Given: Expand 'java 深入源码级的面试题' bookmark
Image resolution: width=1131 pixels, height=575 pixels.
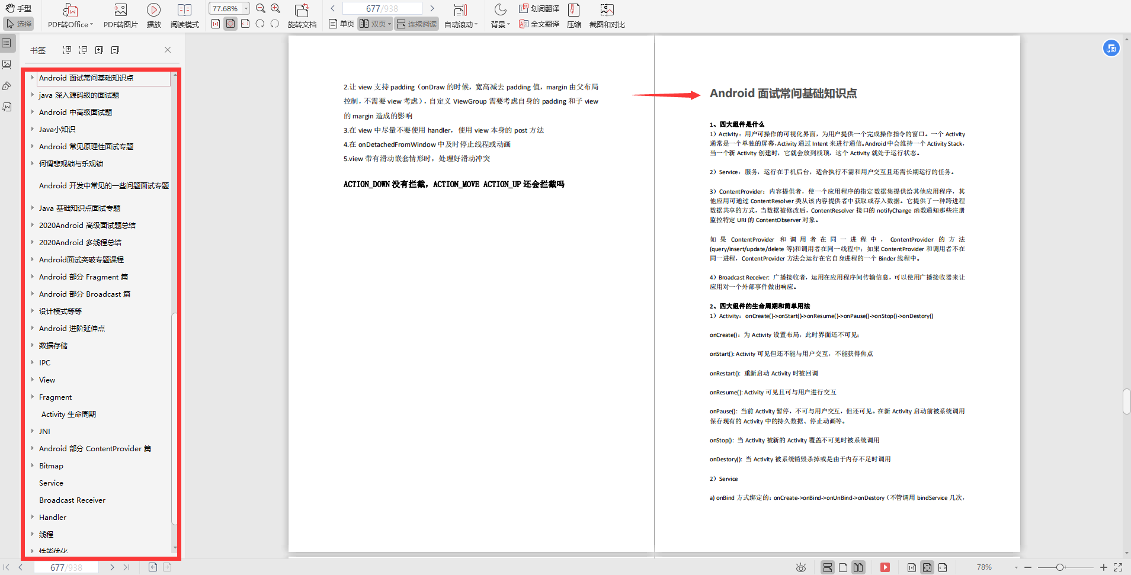Looking at the screenshot, I should coord(33,95).
